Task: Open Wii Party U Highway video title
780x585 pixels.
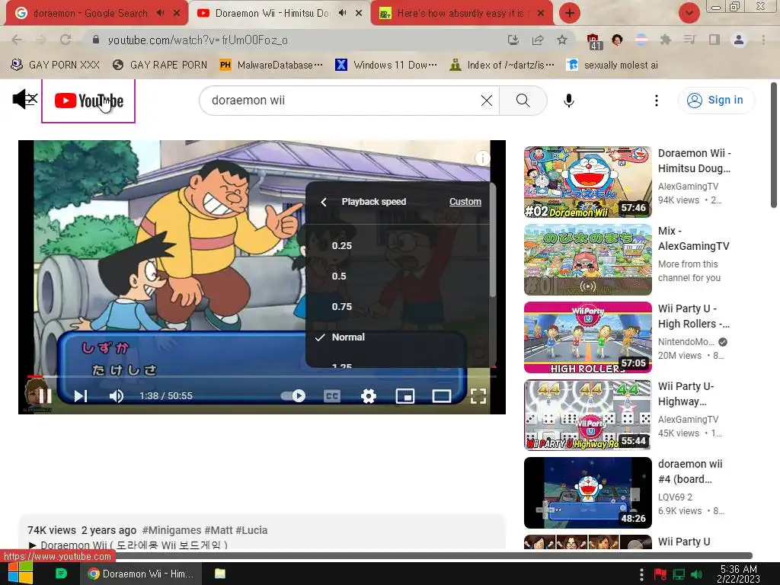Action: (686, 394)
